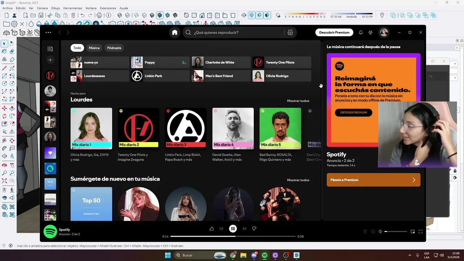
Task: Create a new playlist with plus button
Action: click(x=50, y=60)
